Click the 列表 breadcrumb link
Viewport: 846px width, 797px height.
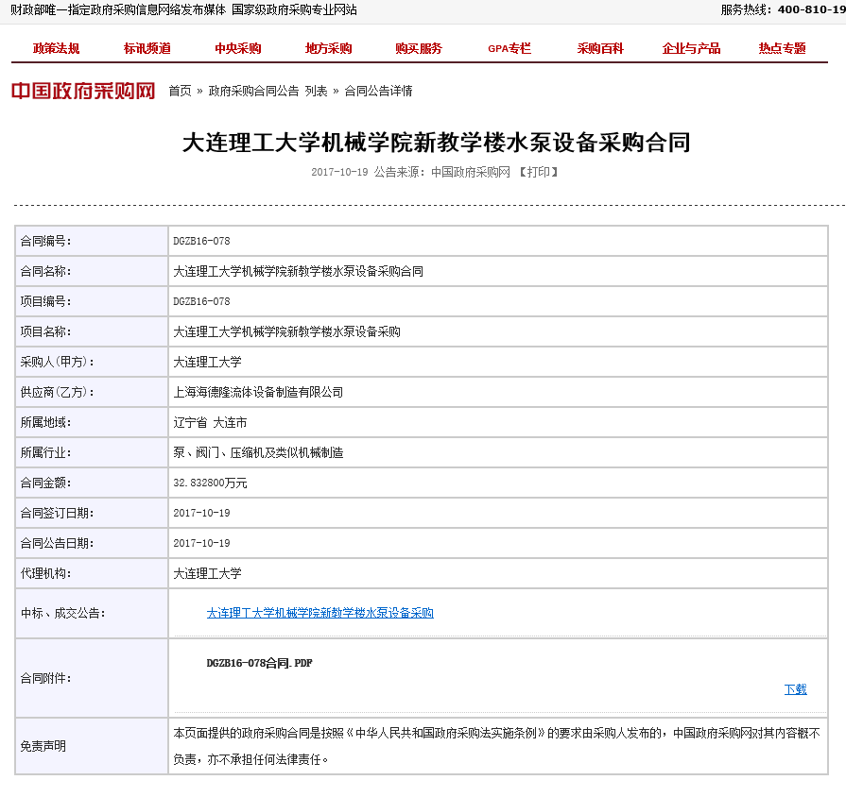[x=317, y=92]
